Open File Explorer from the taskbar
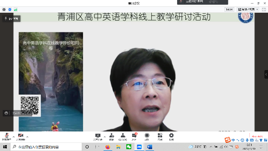This screenshot has width=268, height=151. (118, 147)
